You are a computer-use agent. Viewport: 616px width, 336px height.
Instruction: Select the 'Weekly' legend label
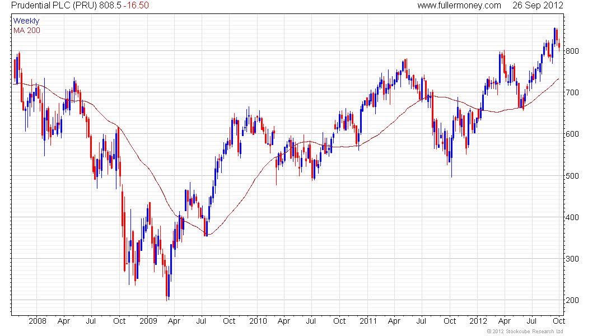(26, 21)
